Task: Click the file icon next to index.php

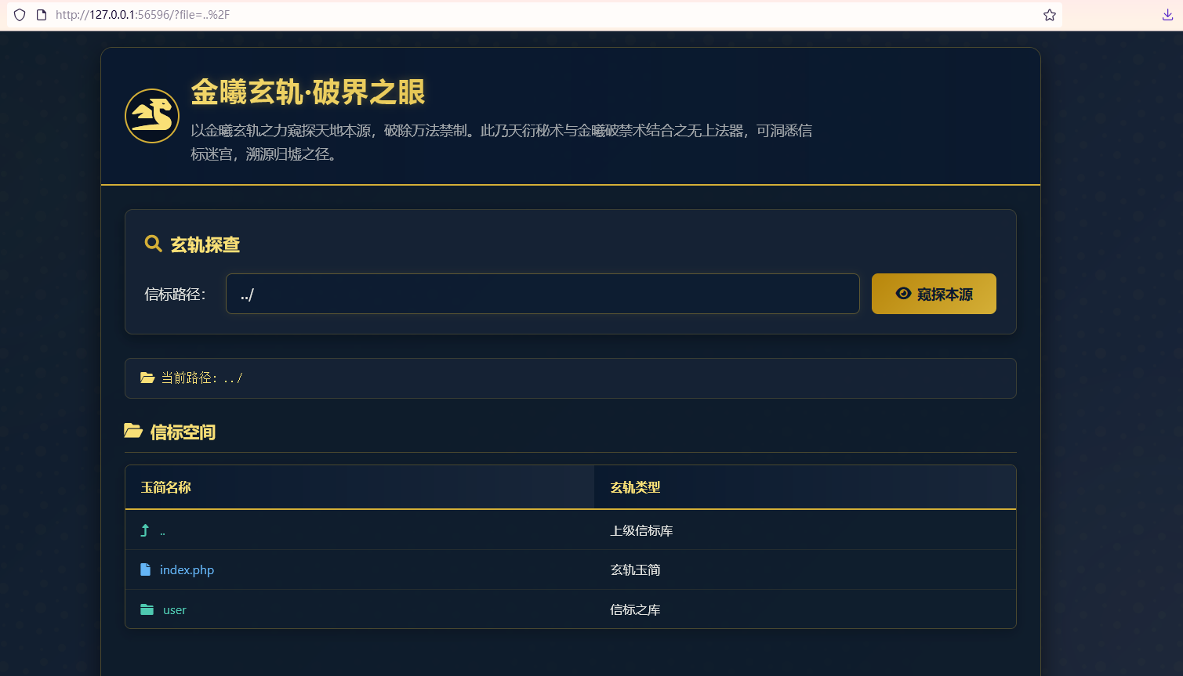Action: 145,569
